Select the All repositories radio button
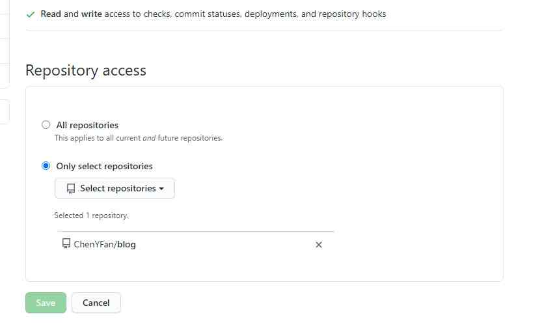The image size is (542, 330). click(x=46, y=124)
